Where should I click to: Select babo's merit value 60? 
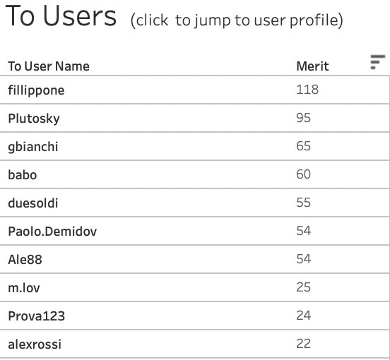[303, 174]
